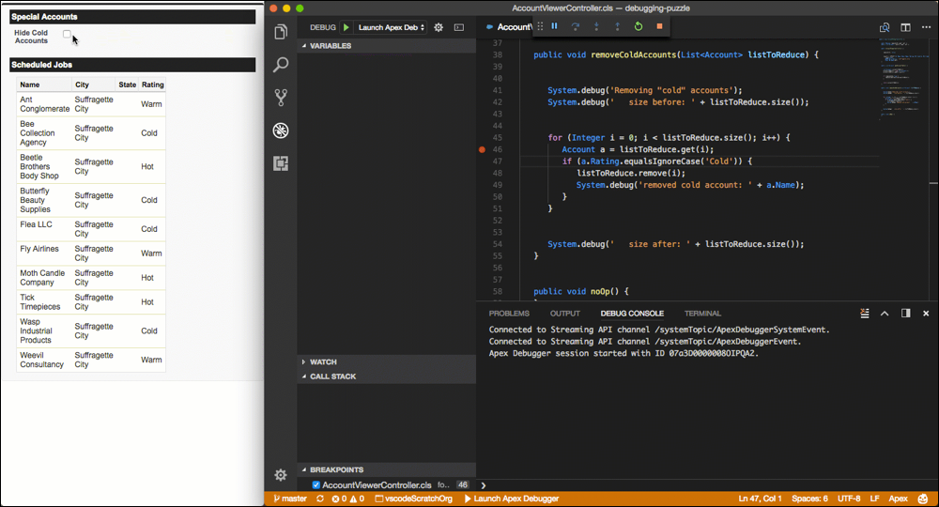The height and width of the screenshot is (507, 939).
Task: Open the Debug view in activity bar
Action: click(x=281, y=130)
